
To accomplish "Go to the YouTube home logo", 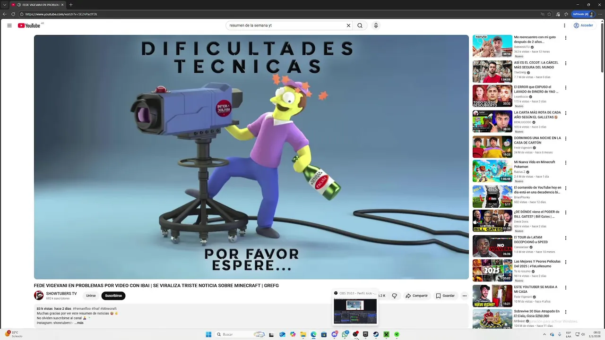I will click(x=29, y=25).
